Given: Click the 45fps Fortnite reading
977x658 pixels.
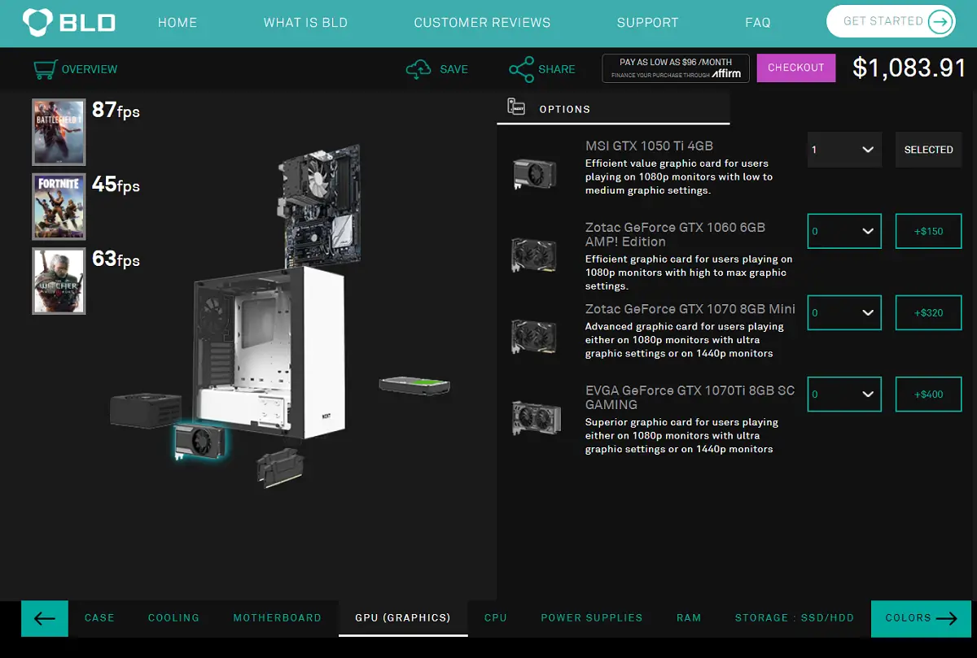Looking at the screenshot, I should pyautogui.click(x=116, y=185).
